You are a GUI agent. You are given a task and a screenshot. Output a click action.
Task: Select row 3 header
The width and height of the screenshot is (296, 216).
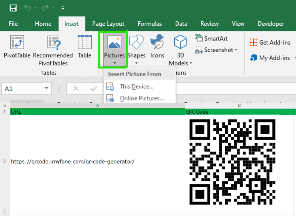[4, 211]
